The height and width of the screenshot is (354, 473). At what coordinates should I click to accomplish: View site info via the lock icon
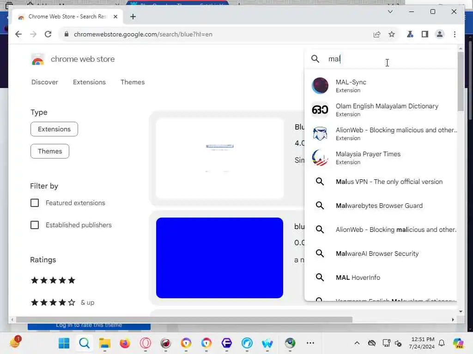pos(67,34)
